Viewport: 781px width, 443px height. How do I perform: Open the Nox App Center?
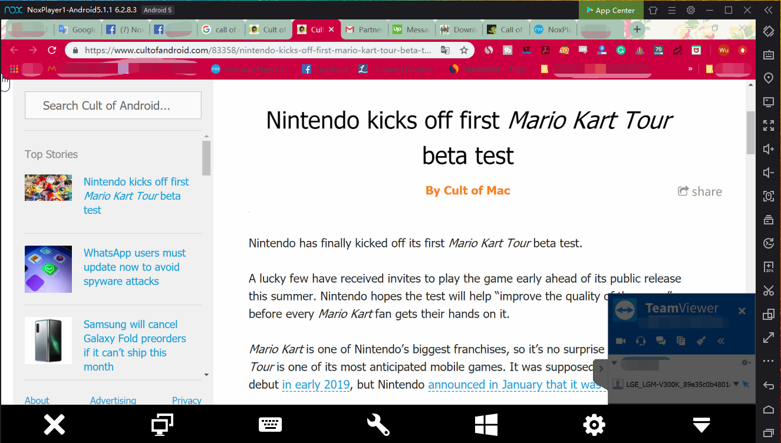(x=610, y=10)
